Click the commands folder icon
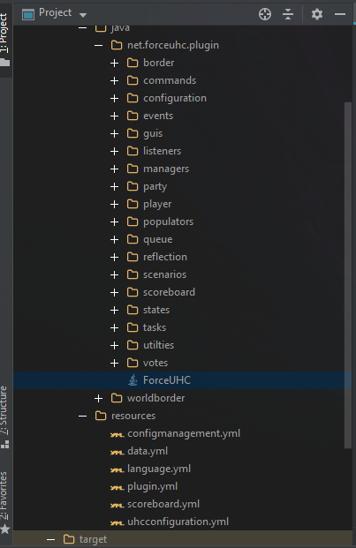This screenshot has height=548, width=356. point(133,80)
